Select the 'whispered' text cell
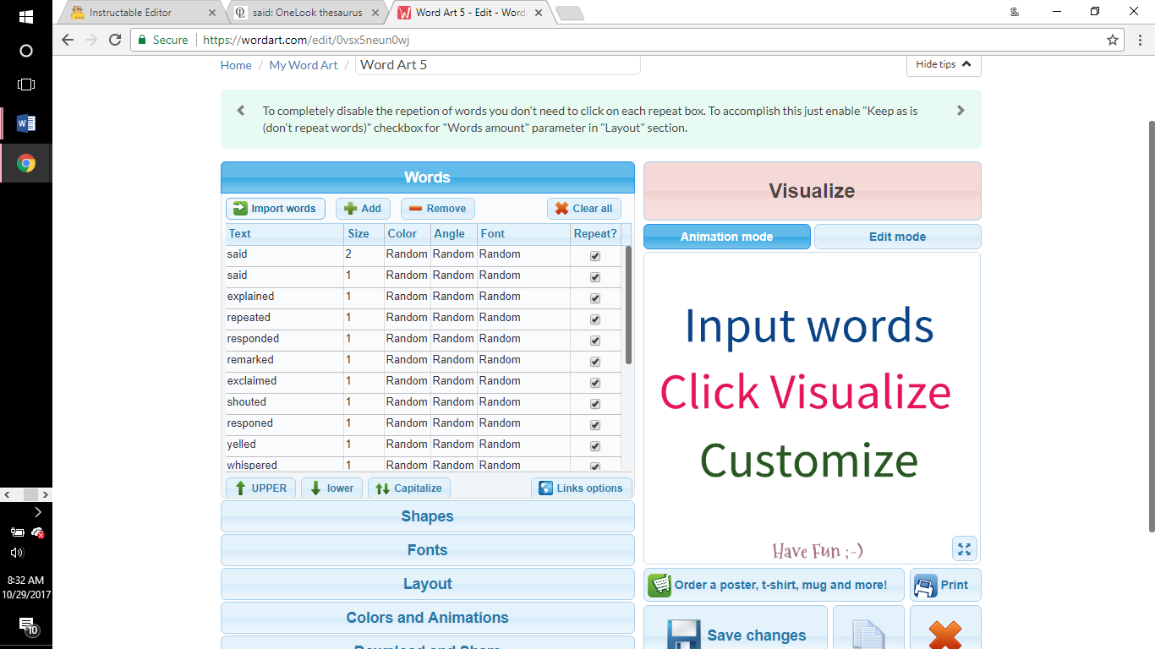Viewport: 1155px width, 649px height. [x=284, y=465]
